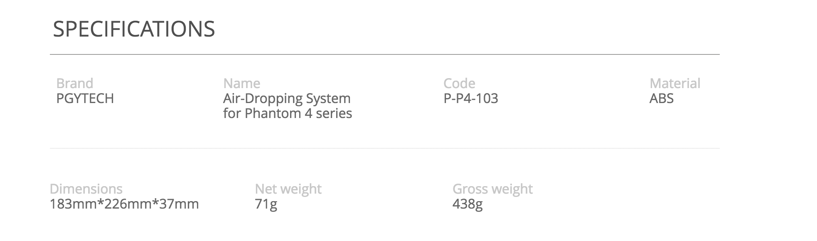Click the 71g net weight value
This screenshot has height=241, width=817.
point(266,204)
